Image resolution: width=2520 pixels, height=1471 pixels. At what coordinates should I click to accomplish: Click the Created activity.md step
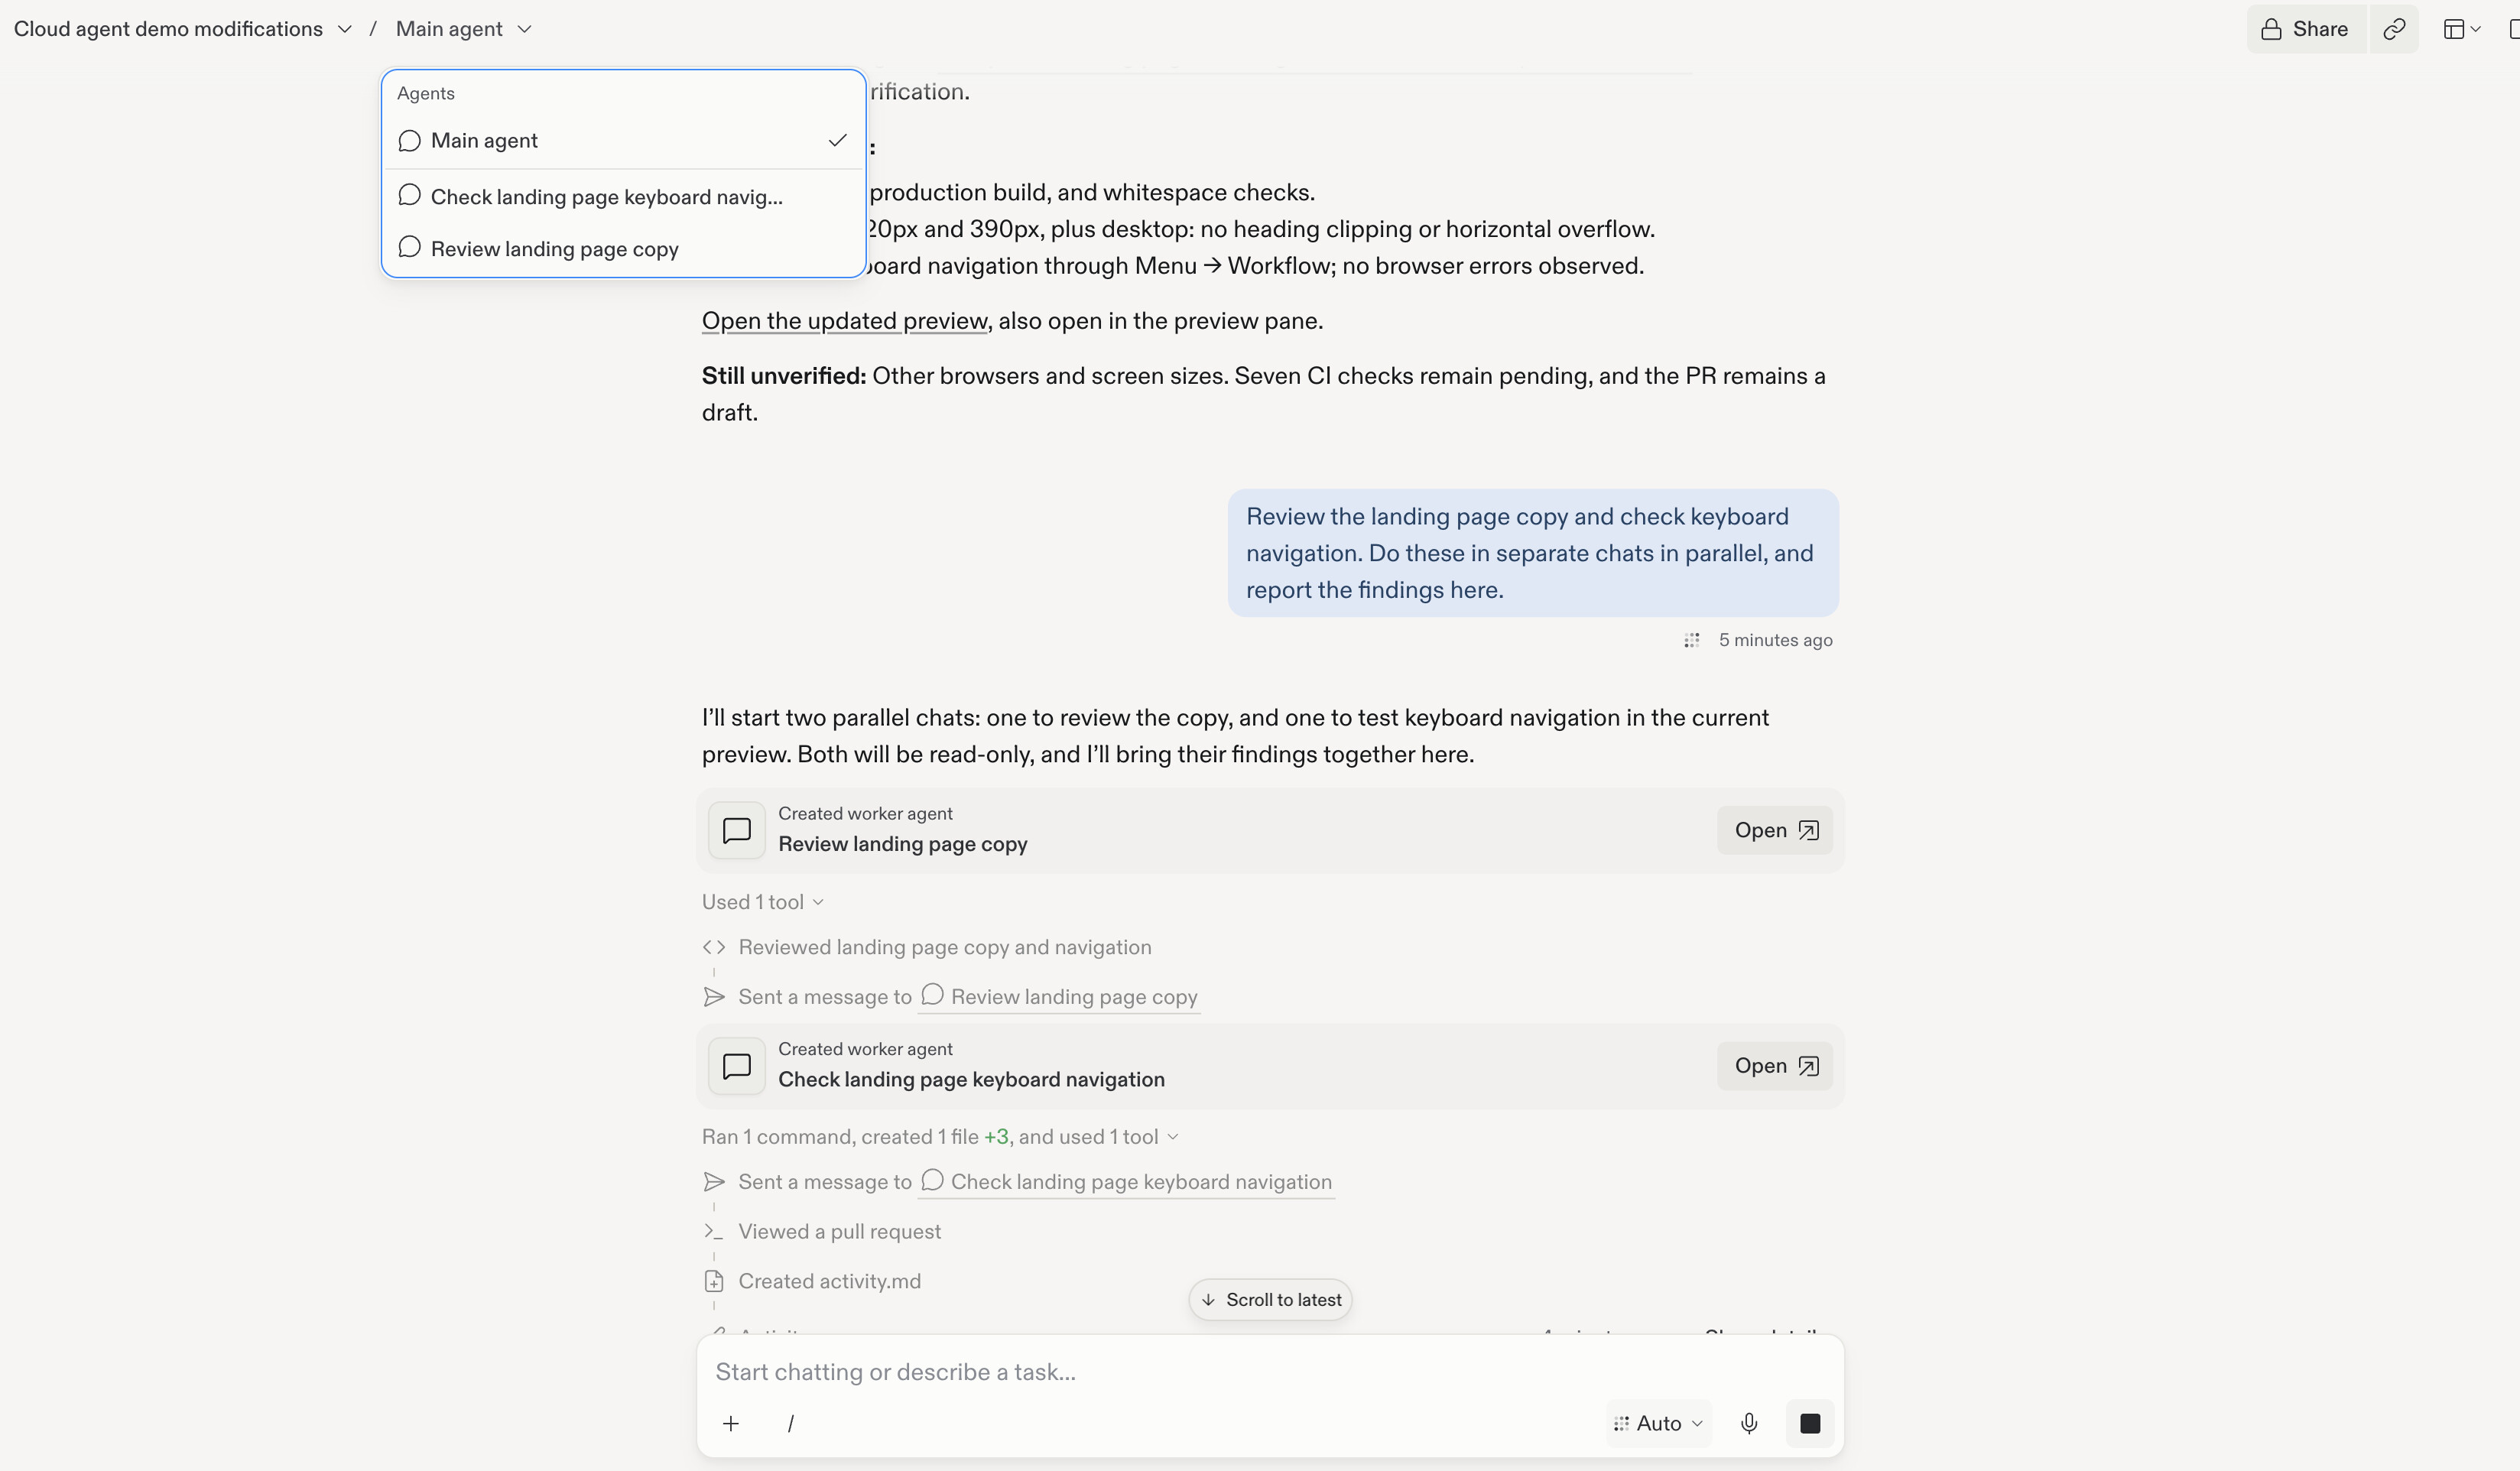(x=829, y=1282)
